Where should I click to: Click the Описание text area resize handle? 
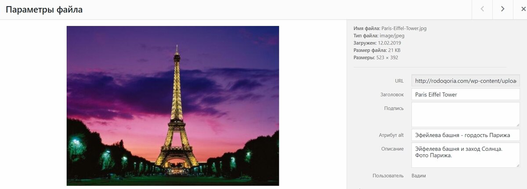[x=517, y=165]
